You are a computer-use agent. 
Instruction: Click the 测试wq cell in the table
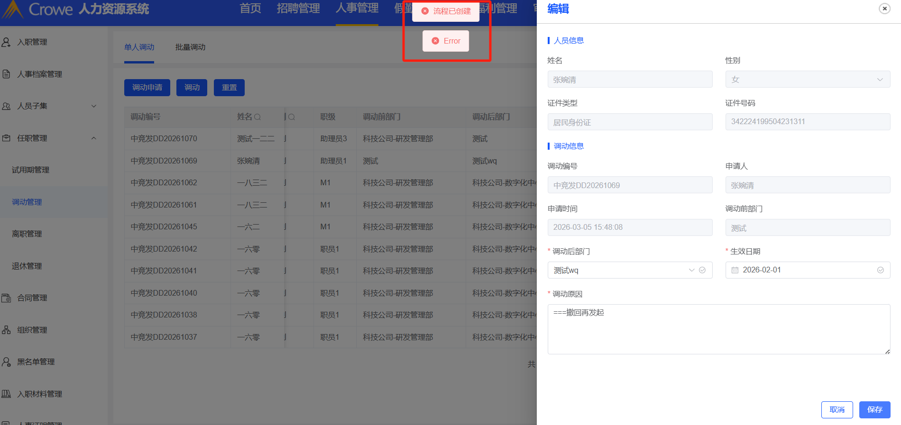tap(485, 161)
